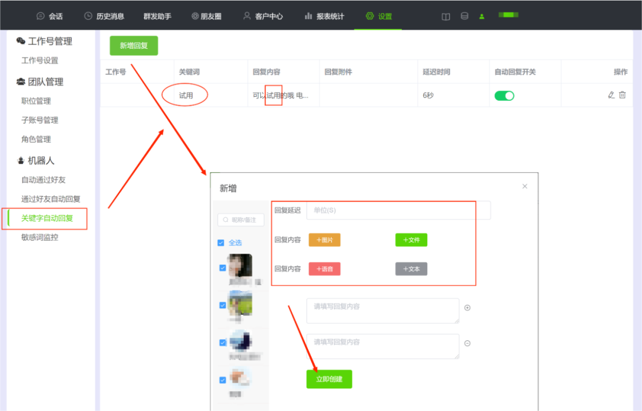
Task: Click the pencil edit icon for the 试用 keyword row
Action: click(x=611, y=95)
